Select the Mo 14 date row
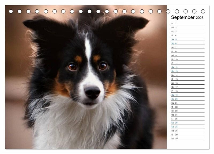Screen dimensions: 214x154 [188, 75]
